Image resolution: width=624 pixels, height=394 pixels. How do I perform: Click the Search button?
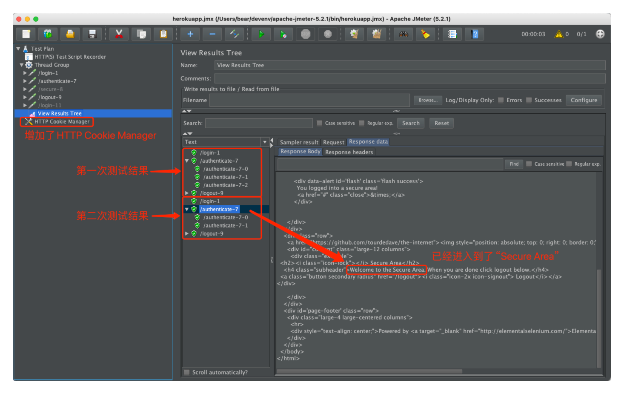411,123
